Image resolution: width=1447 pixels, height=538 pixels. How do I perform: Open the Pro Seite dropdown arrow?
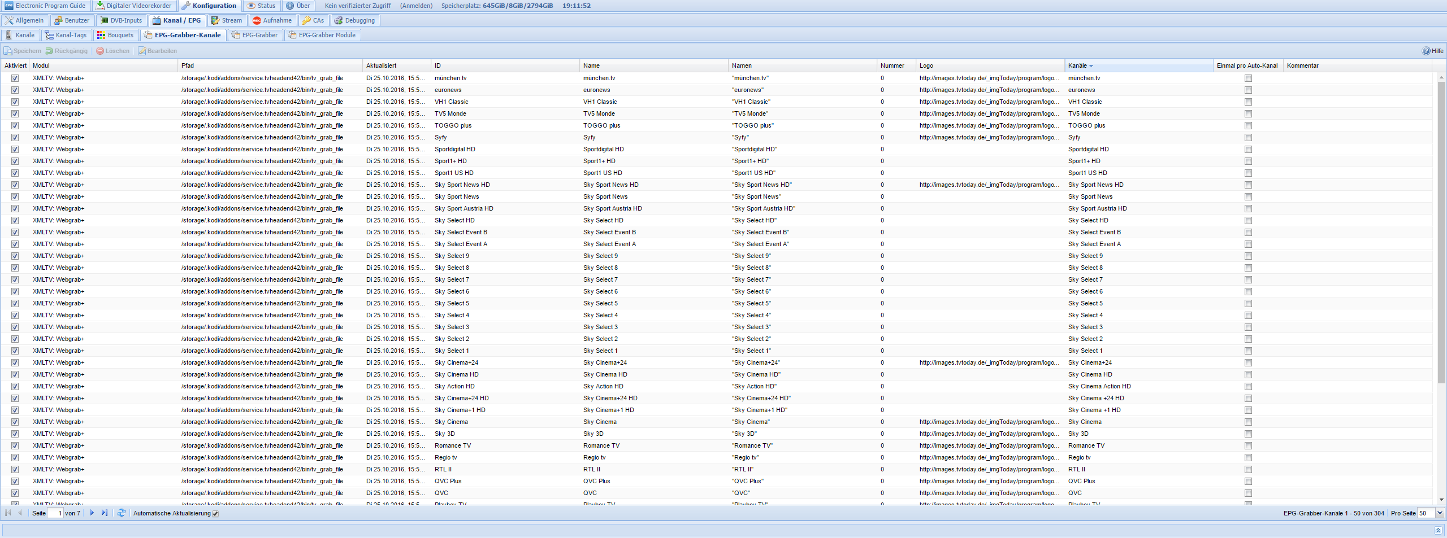click(x=1439, y=513)
